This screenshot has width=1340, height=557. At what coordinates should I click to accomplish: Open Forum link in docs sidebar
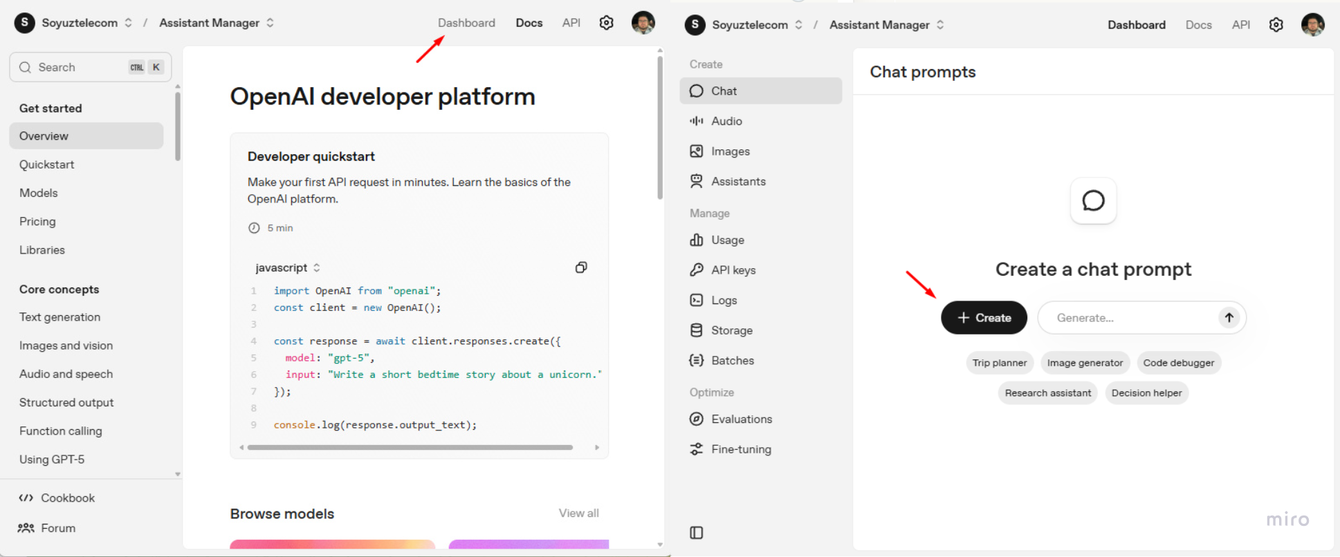(47, 528)
